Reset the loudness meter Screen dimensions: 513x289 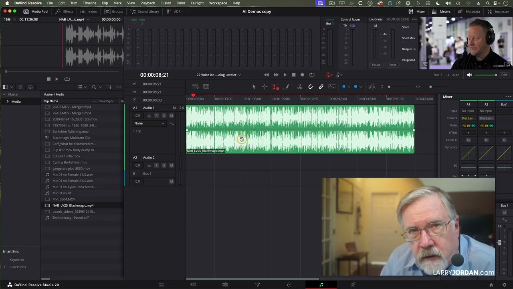click(392, 65)
